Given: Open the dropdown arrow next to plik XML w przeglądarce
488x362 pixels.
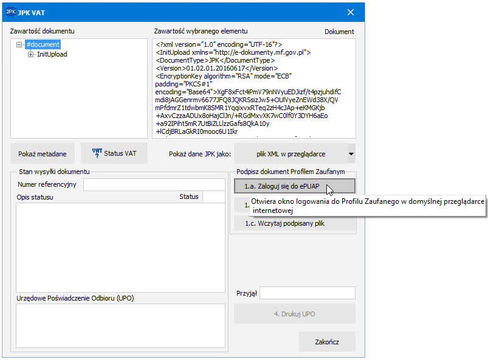Looking at the screenshot, I should pos(351,153).
